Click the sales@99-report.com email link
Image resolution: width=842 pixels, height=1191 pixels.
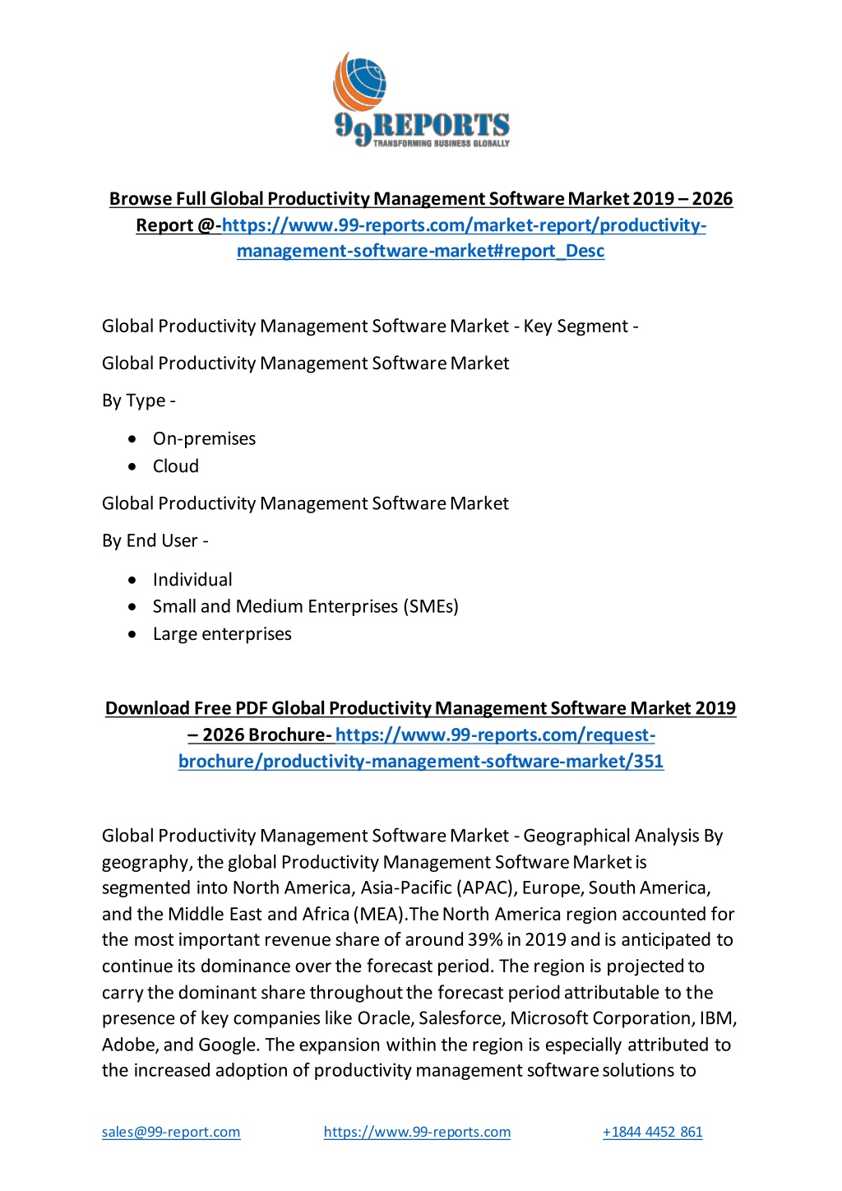pos(171,1132)
